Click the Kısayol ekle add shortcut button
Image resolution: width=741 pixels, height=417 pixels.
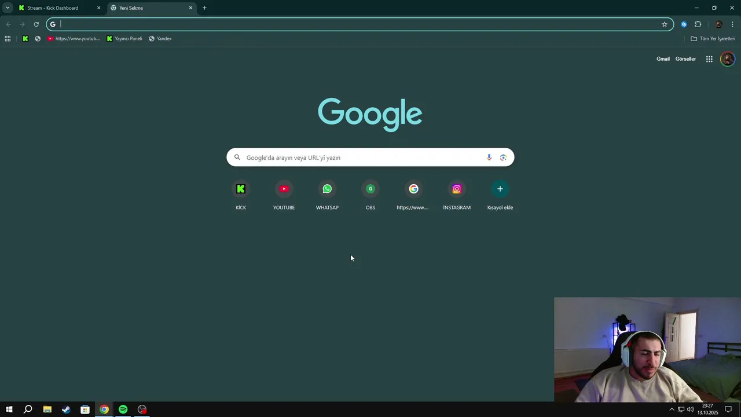click(x=500, y=195)
